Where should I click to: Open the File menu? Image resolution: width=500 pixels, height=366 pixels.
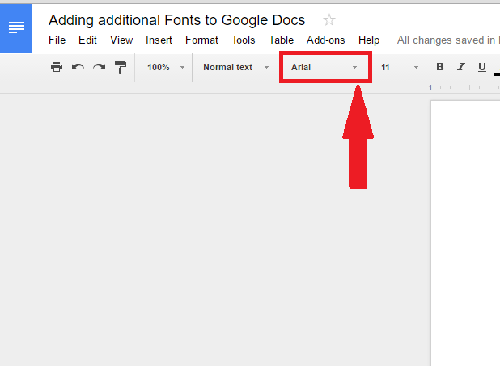(x=57, y=40)
